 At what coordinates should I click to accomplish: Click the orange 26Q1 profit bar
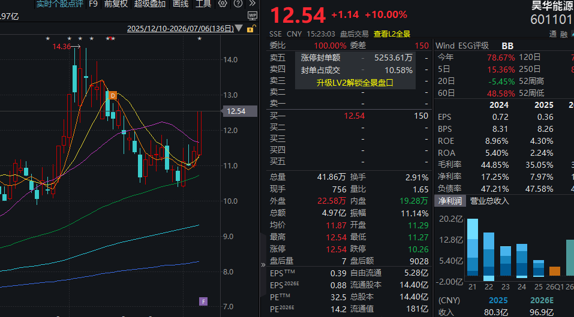(x=555, y=271)
